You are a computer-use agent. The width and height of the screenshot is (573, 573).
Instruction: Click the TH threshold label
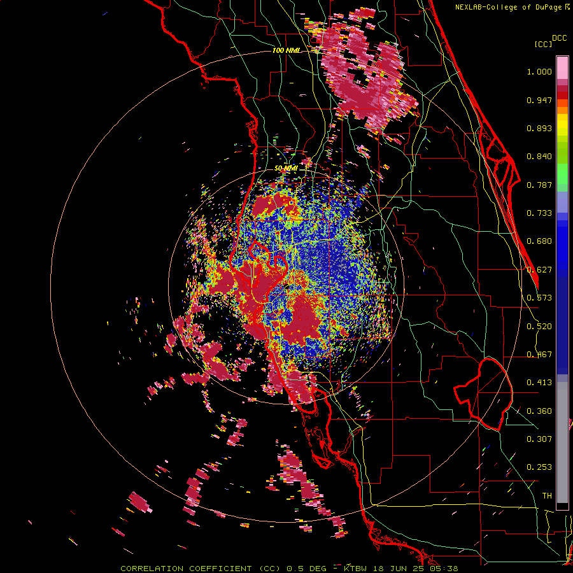[x=547, y=496]
